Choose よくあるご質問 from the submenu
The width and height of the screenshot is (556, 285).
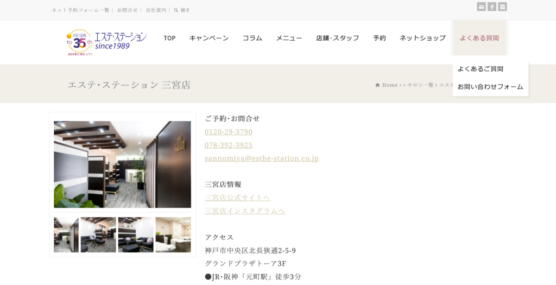point(480,69)
